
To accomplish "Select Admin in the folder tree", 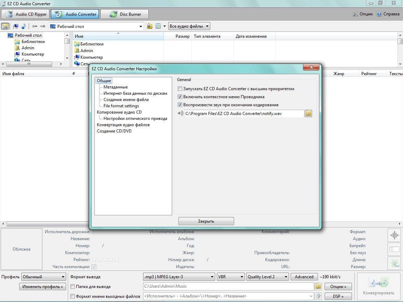I will pos(28,48).
